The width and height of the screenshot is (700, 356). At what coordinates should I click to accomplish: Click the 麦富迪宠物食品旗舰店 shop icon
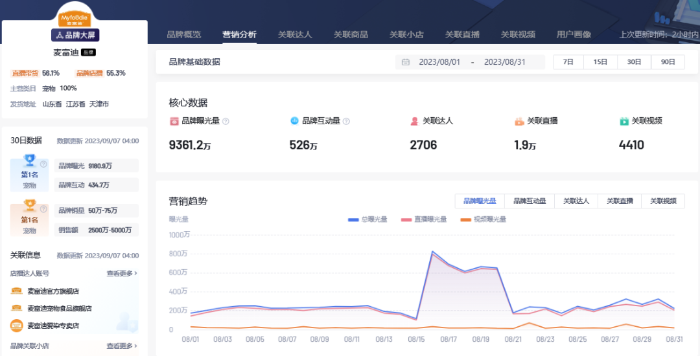click(x=16, y=308)
